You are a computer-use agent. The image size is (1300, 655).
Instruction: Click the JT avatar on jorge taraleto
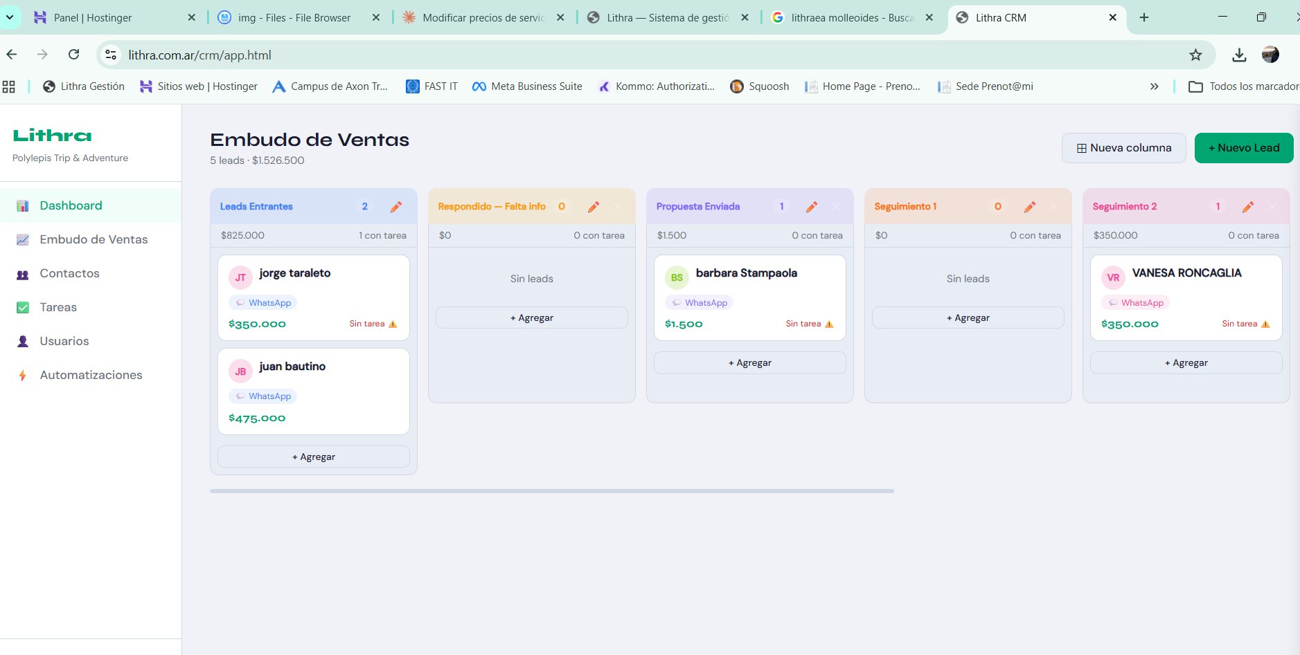pyautogui.click(x=240, y=277)
